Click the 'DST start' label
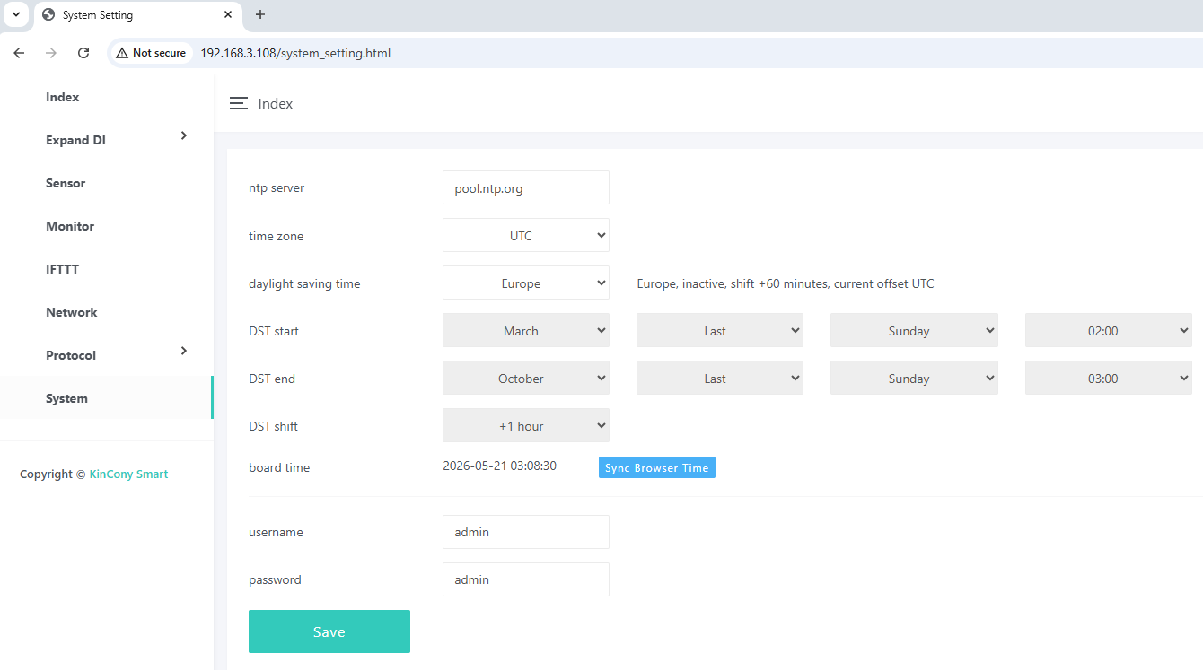 pyautogui.click(x=274, y=331)
